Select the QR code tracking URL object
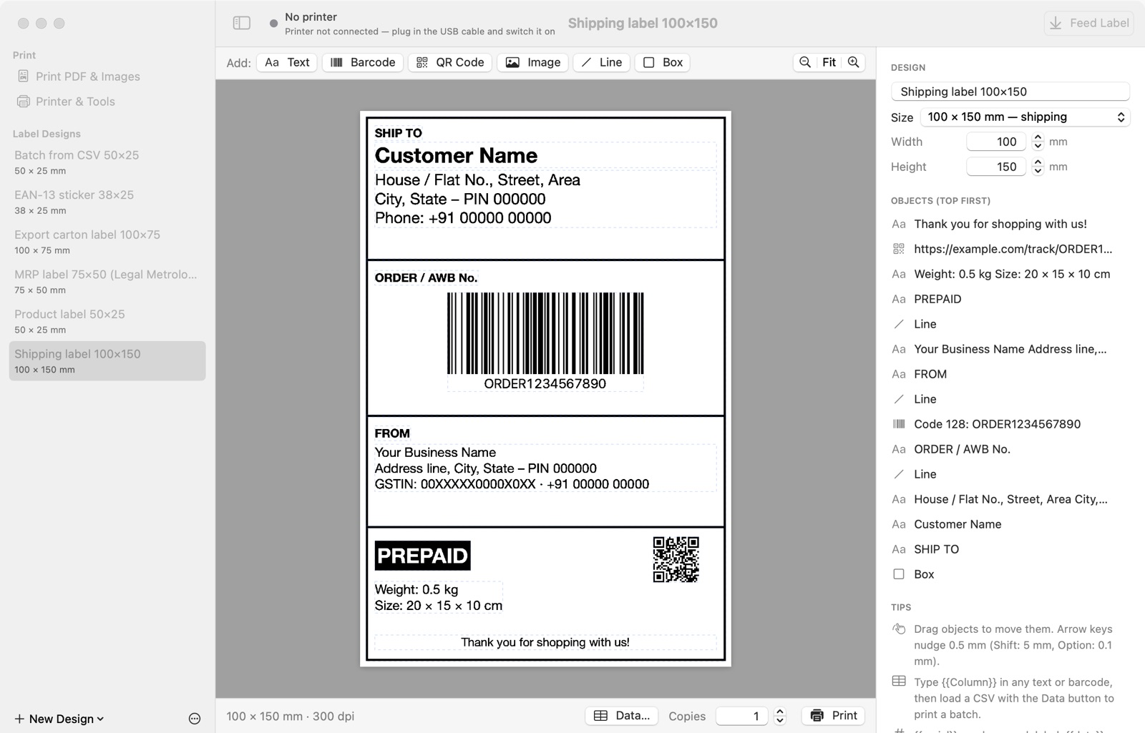The width and height of the screenshot is (1145, 733). 1010,249
